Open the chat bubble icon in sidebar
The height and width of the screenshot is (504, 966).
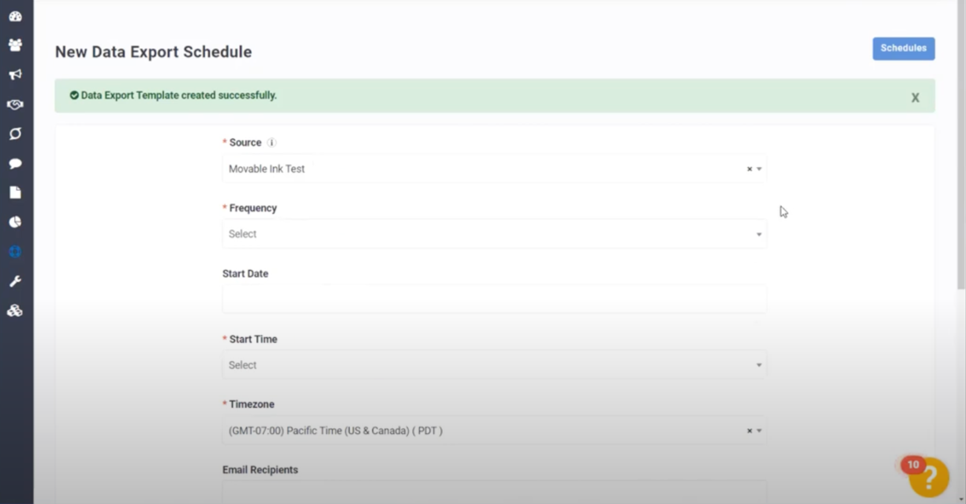15,163
